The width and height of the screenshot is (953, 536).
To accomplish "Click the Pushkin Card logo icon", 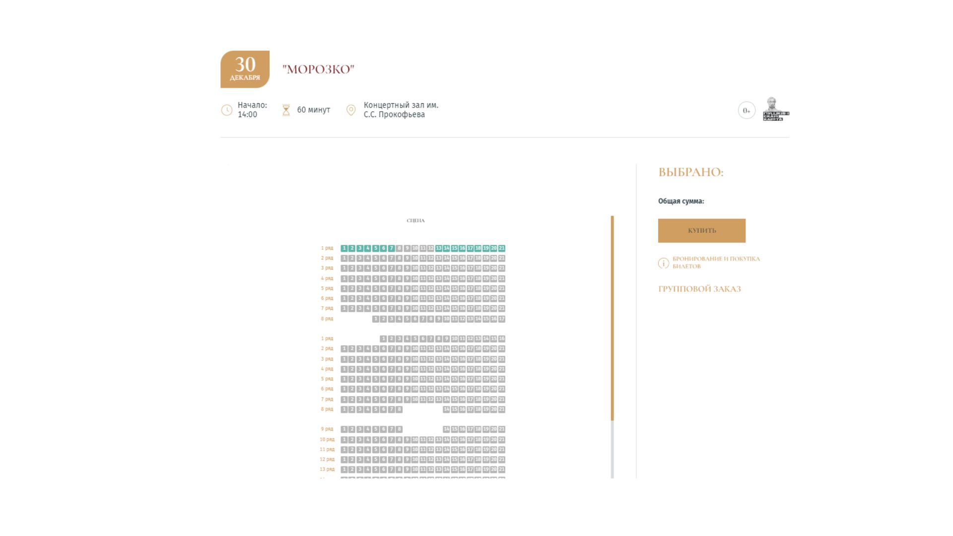I will click(x=775, y=110).
